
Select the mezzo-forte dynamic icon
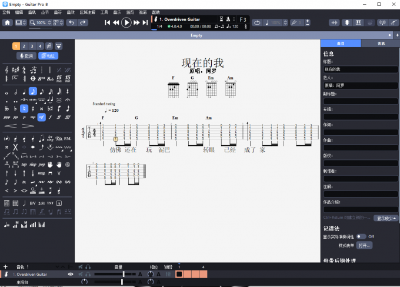41,117
